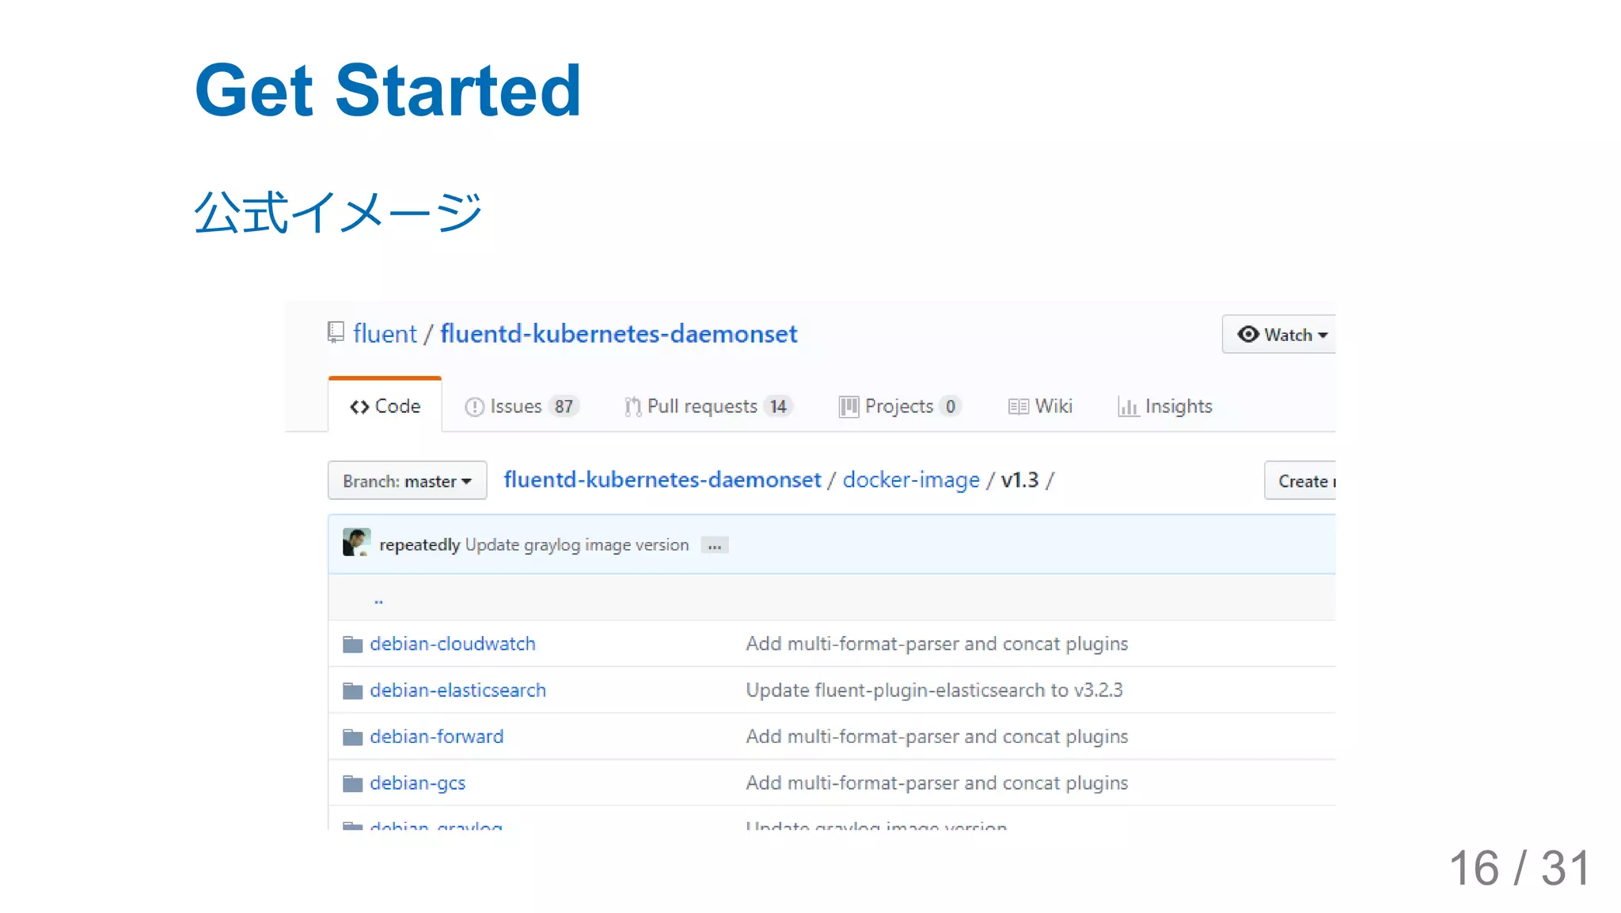
Task: Expand the commit message ellipsis button
Action: (x=715, y=545)
